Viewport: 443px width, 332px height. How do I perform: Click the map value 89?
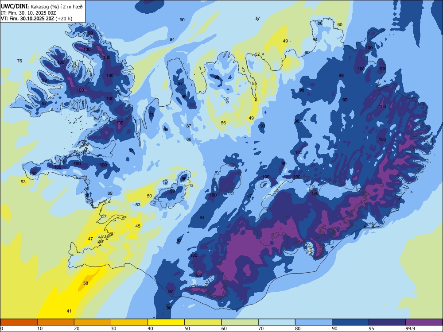110,193
